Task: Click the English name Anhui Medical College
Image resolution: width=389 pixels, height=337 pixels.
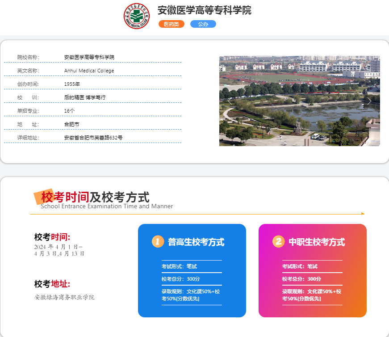Action: click(89, 71)
